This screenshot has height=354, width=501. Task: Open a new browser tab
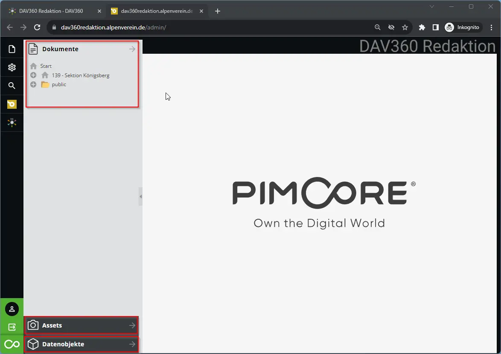tap(218, 11)
